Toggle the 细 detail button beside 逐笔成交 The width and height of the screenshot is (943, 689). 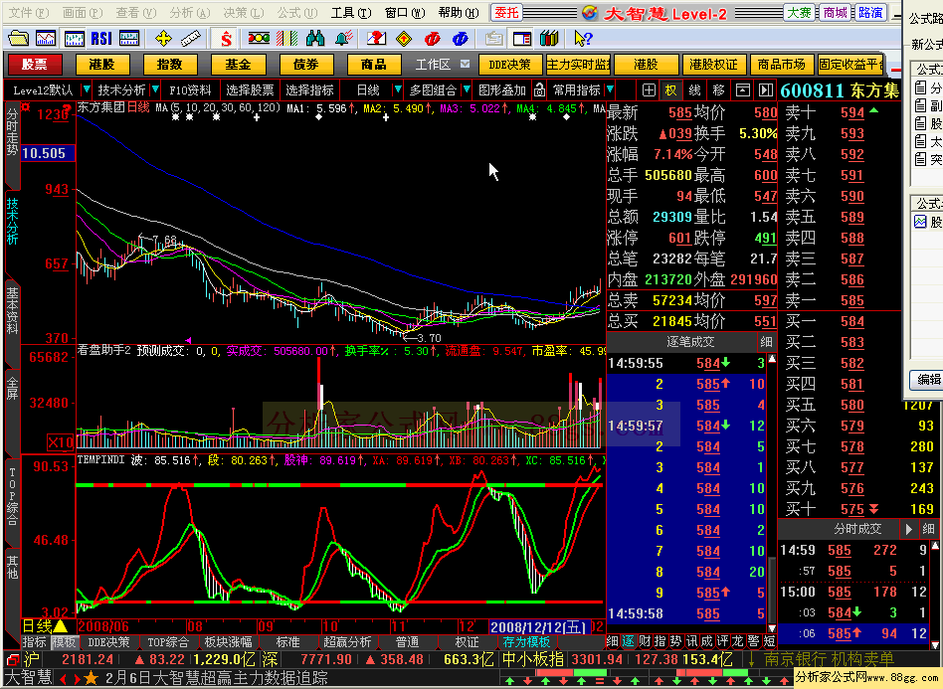point(766,342)
